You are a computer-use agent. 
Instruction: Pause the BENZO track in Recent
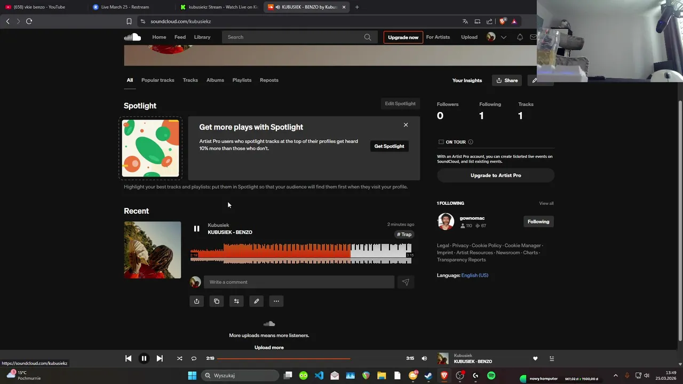point(196,229)
